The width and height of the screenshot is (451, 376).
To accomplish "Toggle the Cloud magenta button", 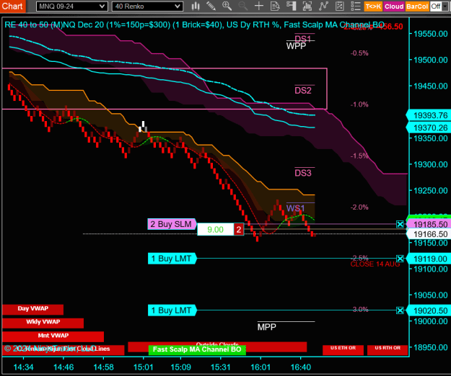I will coord(394,6).
